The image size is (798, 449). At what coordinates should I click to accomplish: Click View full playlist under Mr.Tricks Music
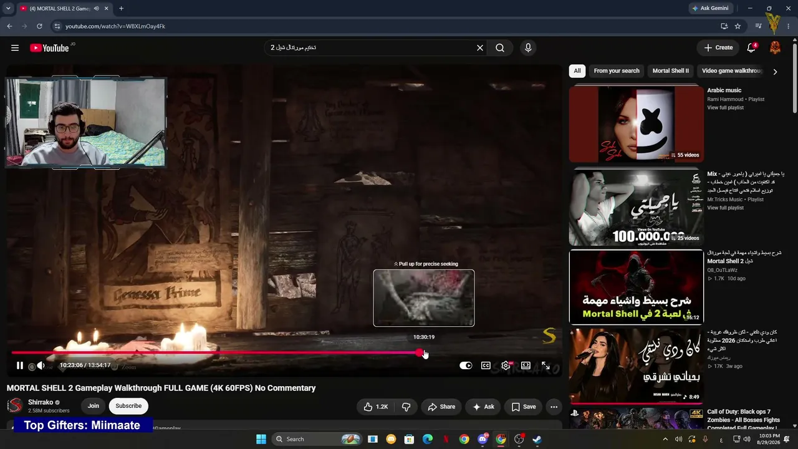pyautogui.click(x=725, y=208)
